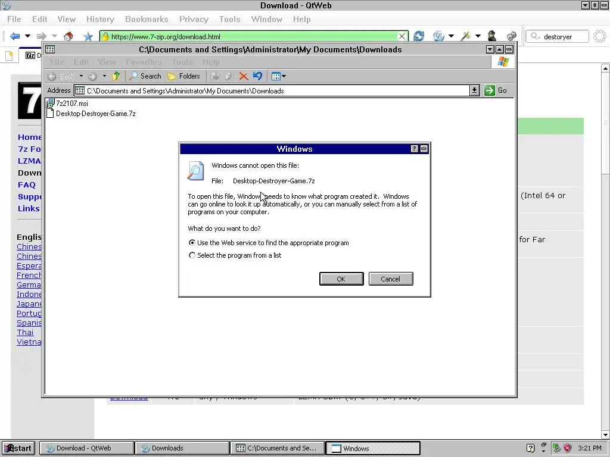Image resolution: width=610 pixels, height=457 pixels.
Task: Click the Explorer Undo icon
Action: 257,76
